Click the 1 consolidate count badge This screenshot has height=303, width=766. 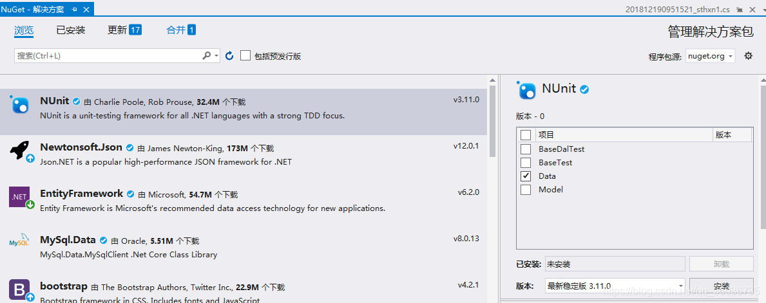191,30
